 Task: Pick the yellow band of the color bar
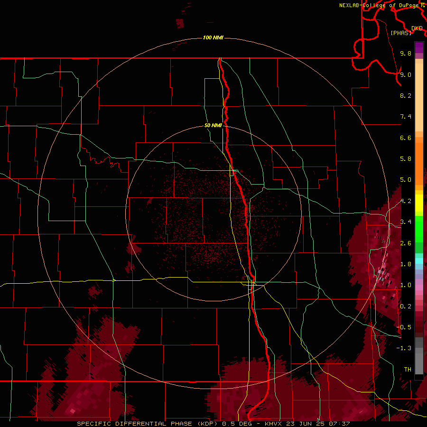[419, 203]
